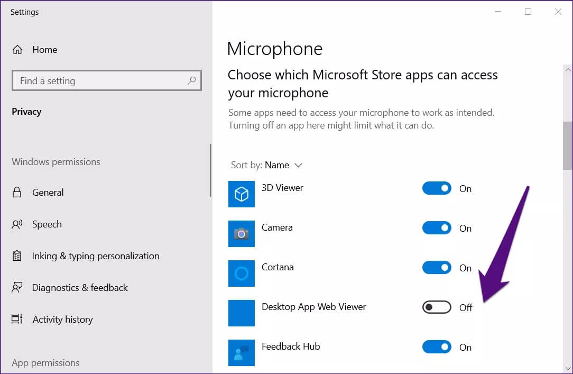Click the Microphone page title
The width and height of the screenshot is (573, 374).
pos(275,49)
